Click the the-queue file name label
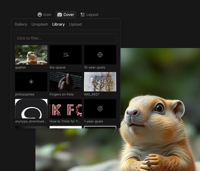 click(x=58, y=67)
